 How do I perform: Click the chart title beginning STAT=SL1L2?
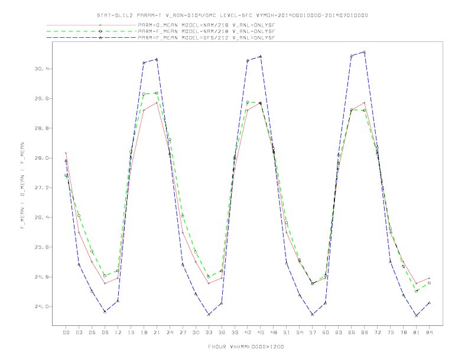point(232,15)
